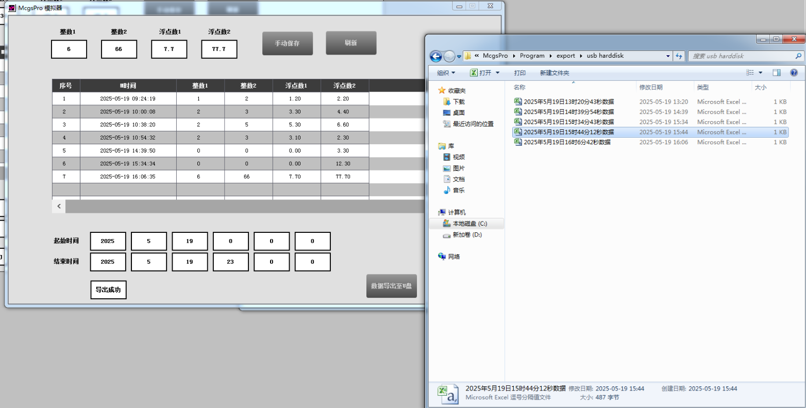
Task: Click the 浮点数1 input showing 7.7
Action: tap(169, 49)
